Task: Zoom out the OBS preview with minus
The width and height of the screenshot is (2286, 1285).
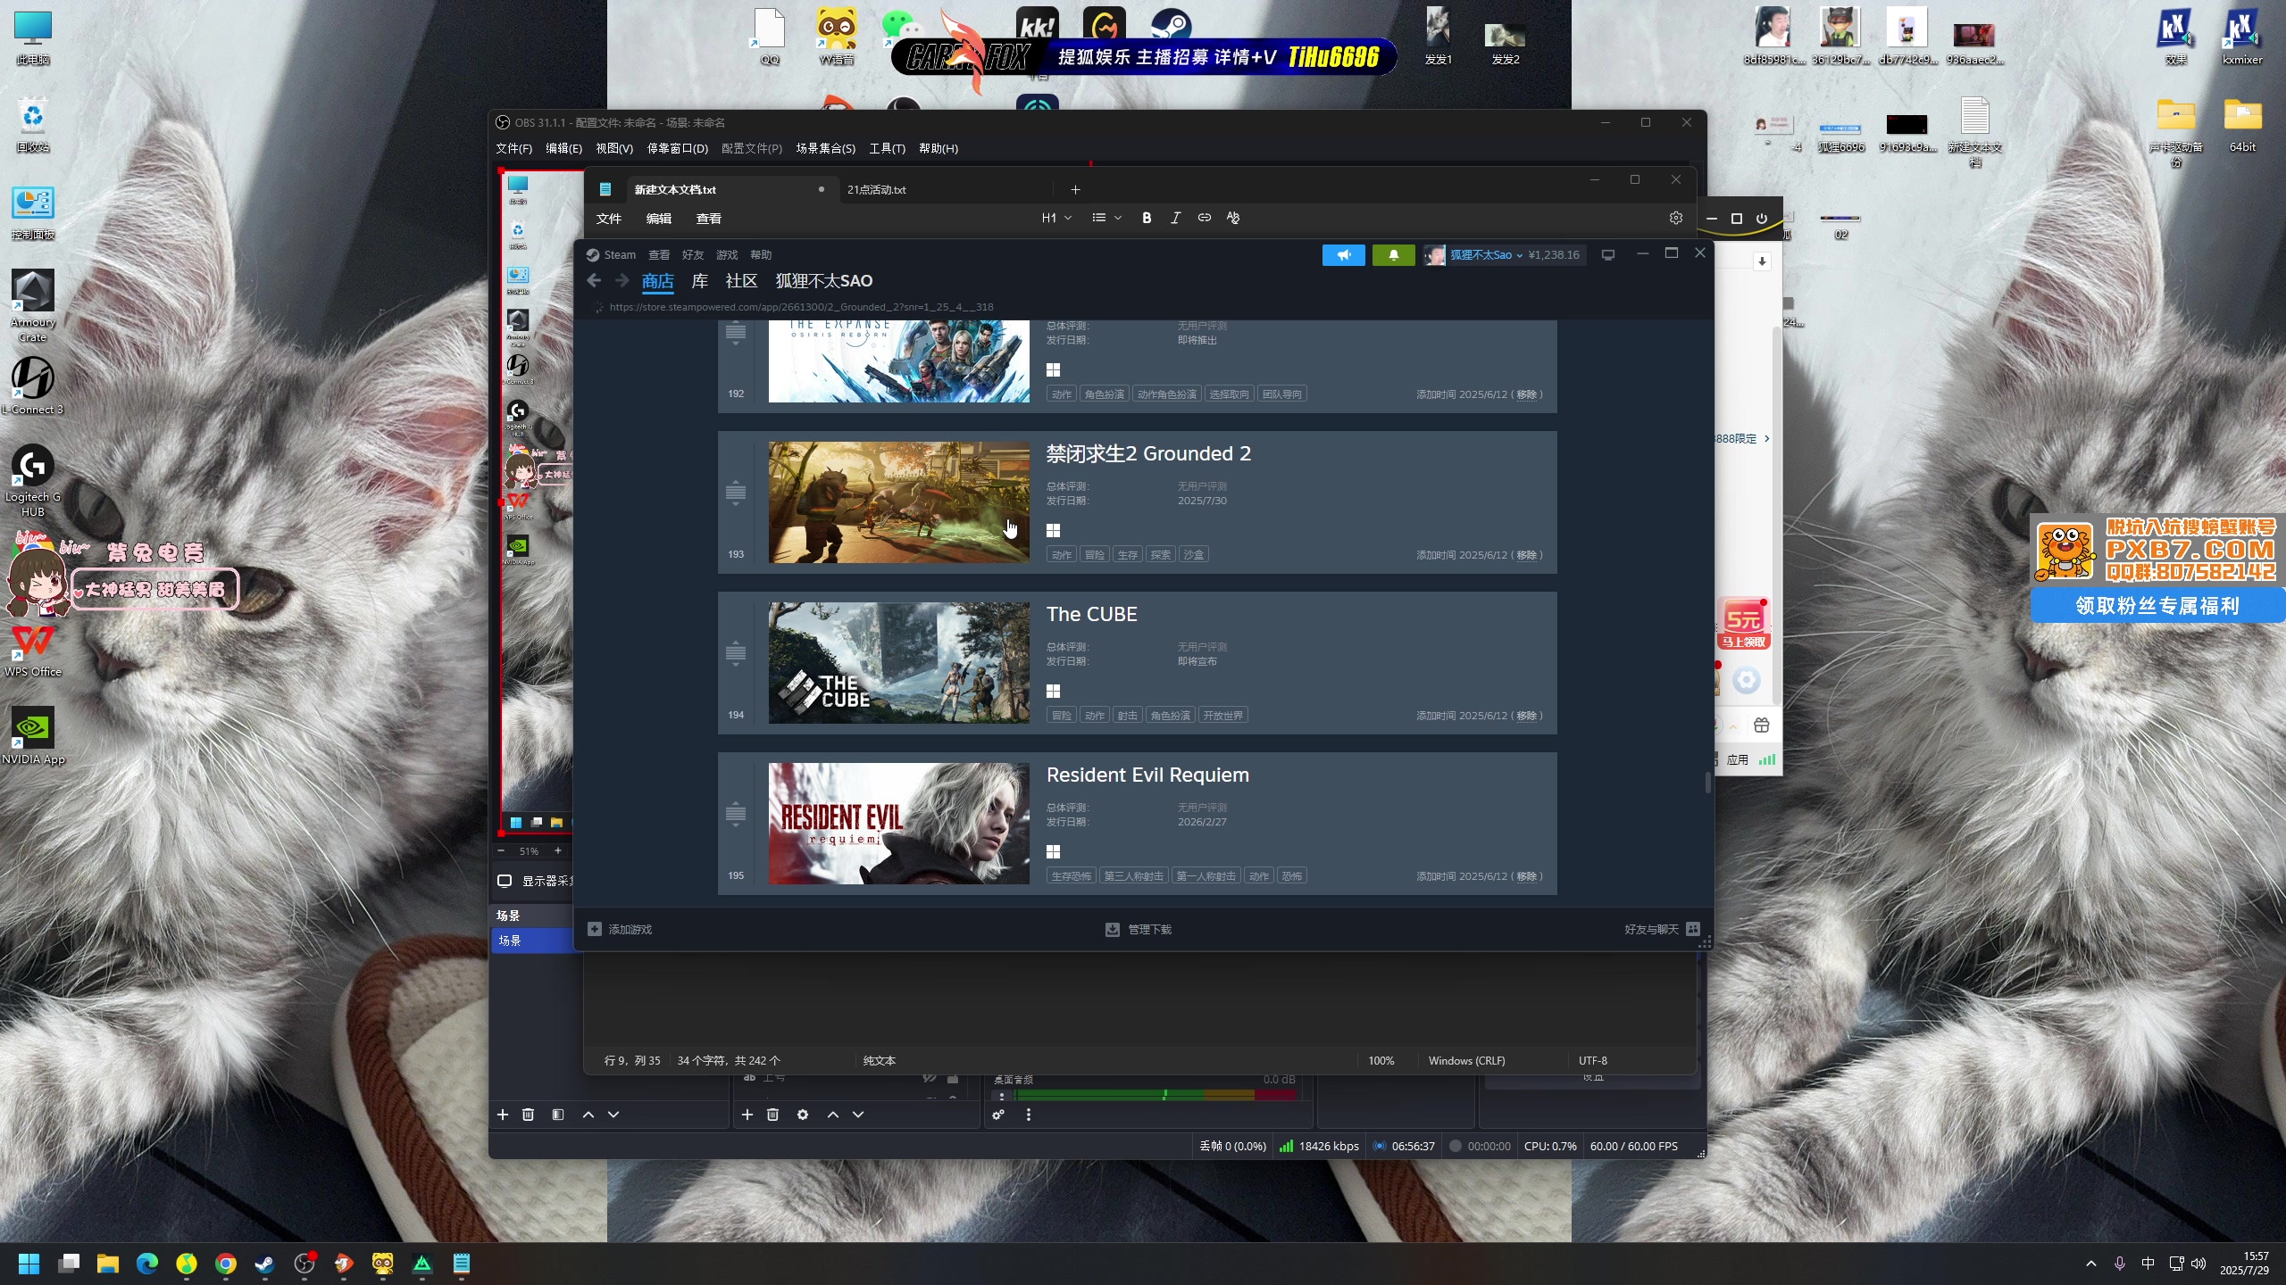Action: (501, 850)
